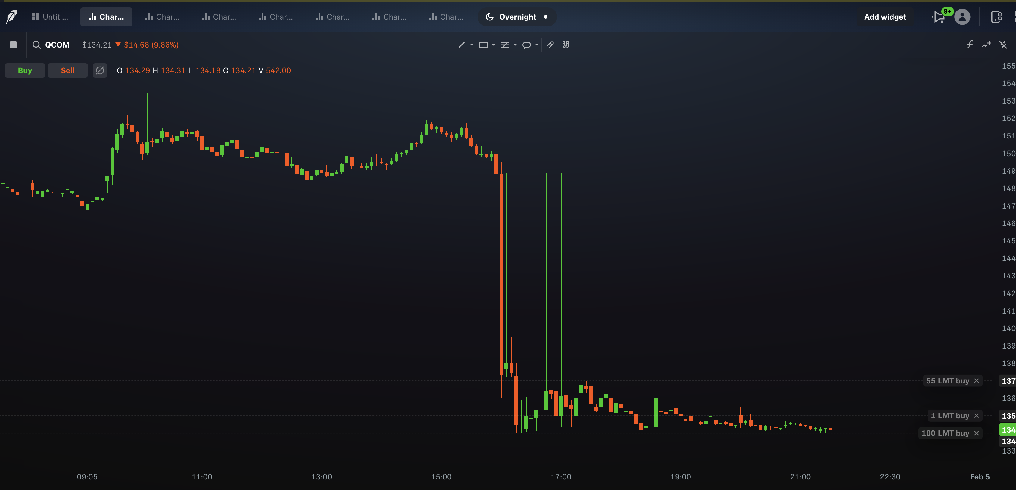The width and height of the screenshot is (1016, 490).
Task: Click the Add widget button
Action: tap(885, 17)
